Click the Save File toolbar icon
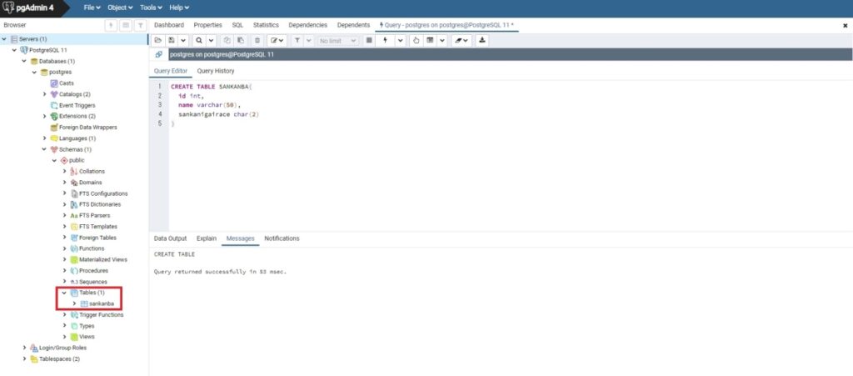Viewport: 853px width, 376px height. tap(172, 40)
